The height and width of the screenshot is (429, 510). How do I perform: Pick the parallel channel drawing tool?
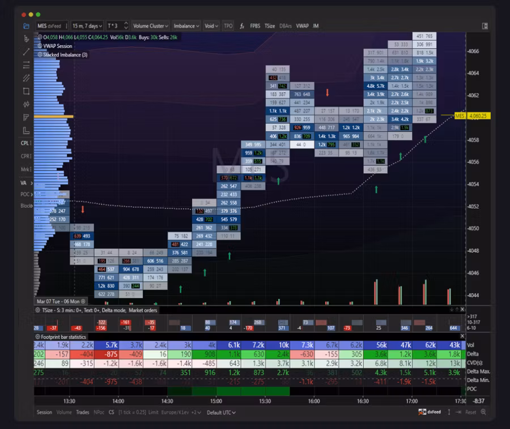click(26, 78)
